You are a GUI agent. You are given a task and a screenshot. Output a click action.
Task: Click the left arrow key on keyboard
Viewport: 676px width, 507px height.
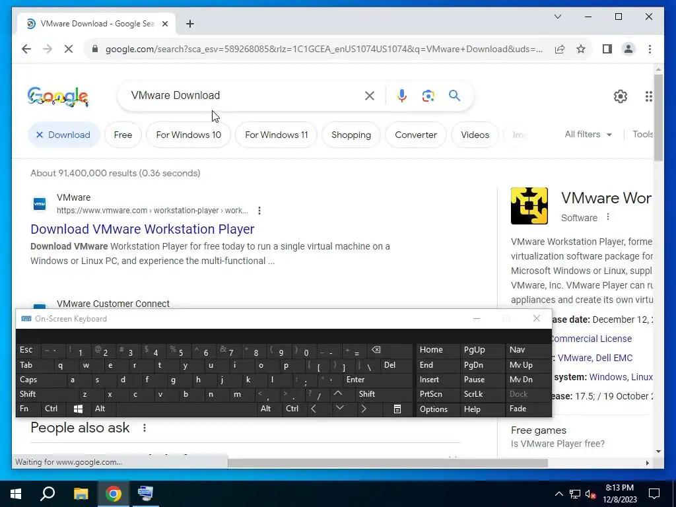click(x=314, y=409)
